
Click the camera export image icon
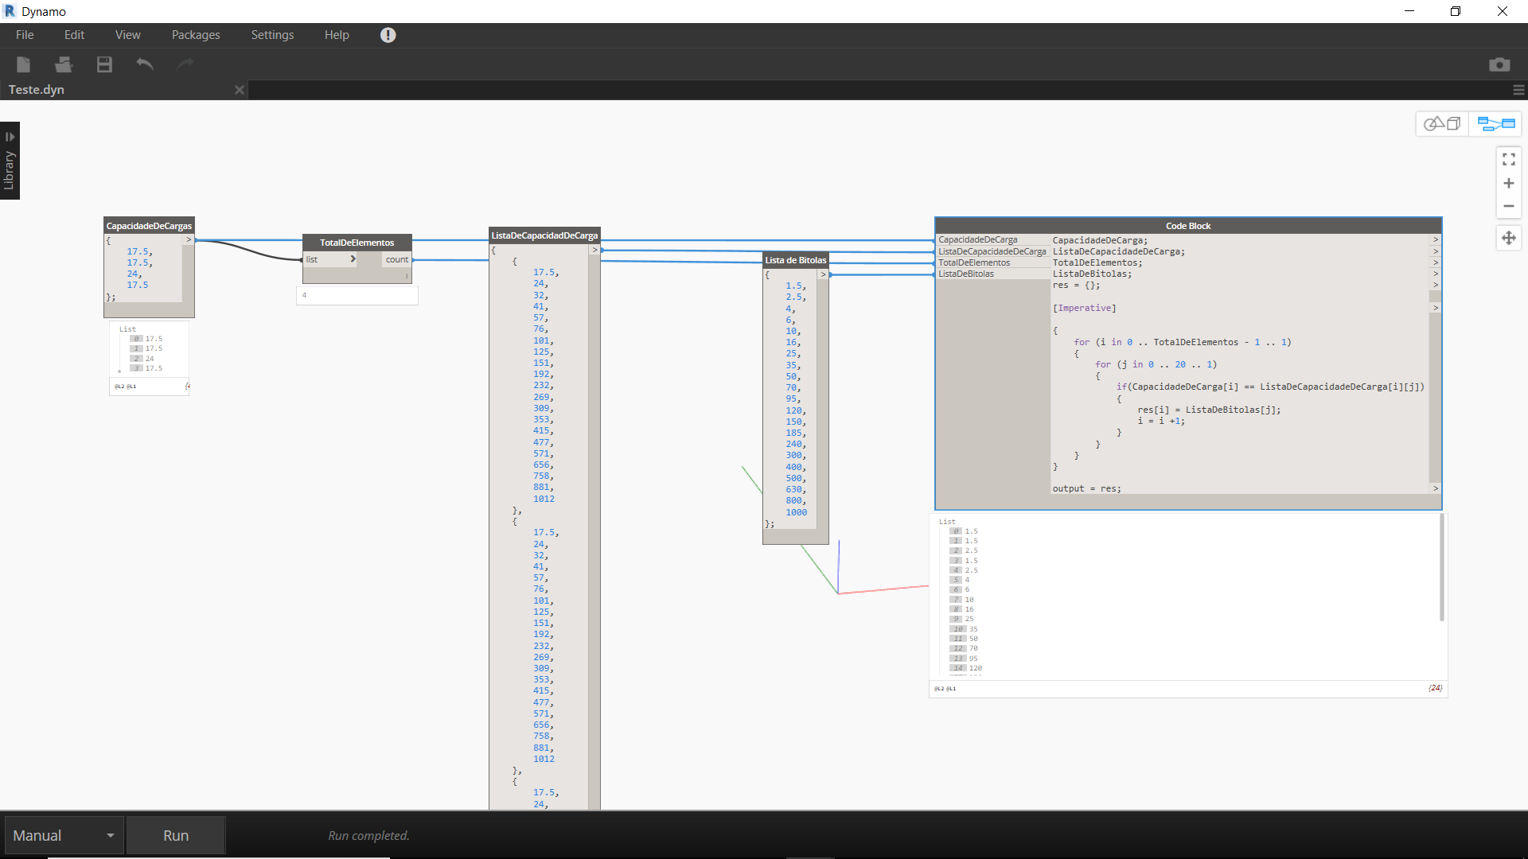1499,64
